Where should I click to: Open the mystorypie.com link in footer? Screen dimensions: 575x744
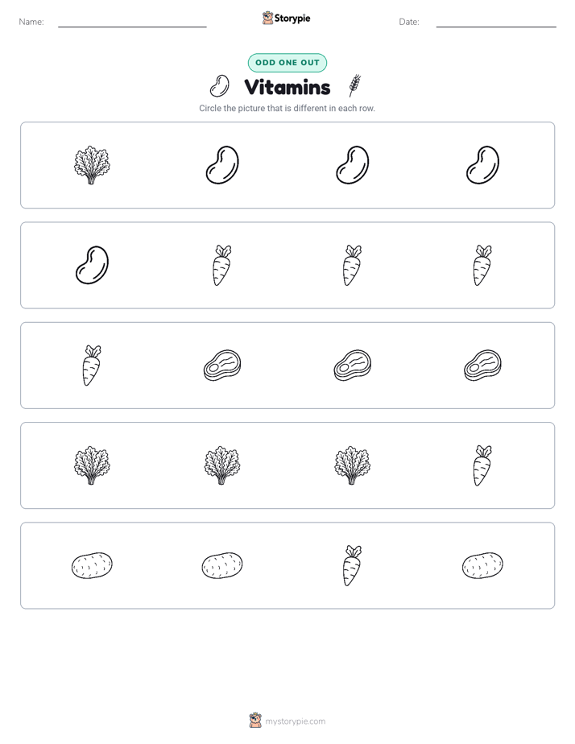click(x=295, y=721)
